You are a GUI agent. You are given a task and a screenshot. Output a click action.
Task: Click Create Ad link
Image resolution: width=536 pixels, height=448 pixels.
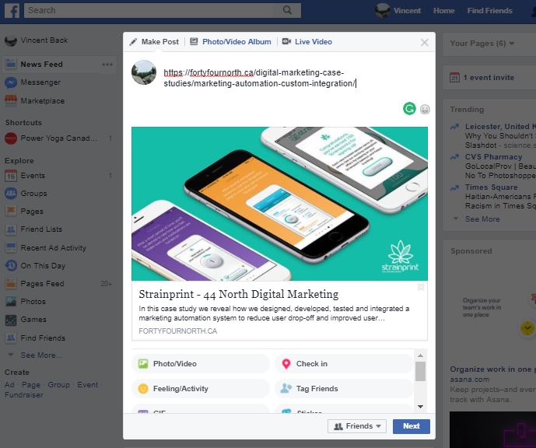point(9,385)
